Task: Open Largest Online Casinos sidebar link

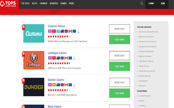Action: [x=148, y=46]
